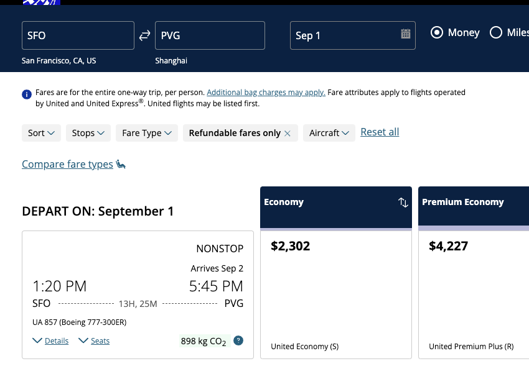Open Additional bag charges may apply link
Viewport: 529px width, 379px height.
pyautogui.click(x=266, y=92)
